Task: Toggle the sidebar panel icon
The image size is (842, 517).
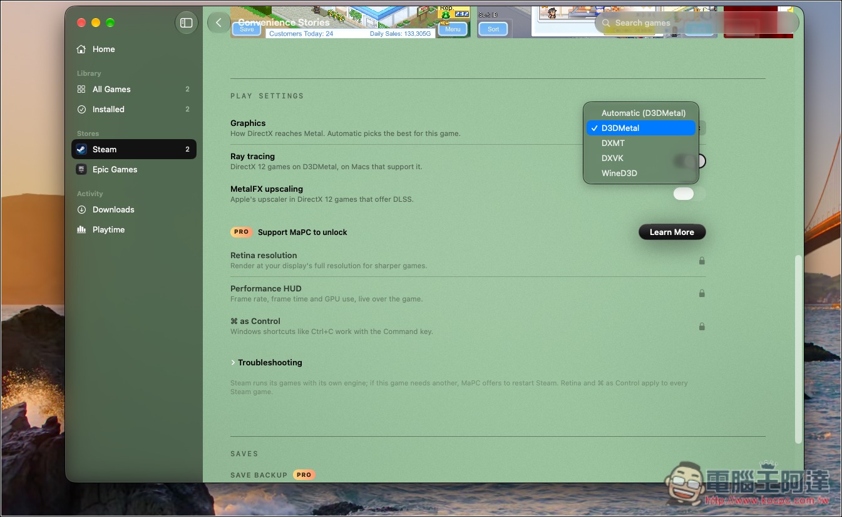Action: coord(186,23)
